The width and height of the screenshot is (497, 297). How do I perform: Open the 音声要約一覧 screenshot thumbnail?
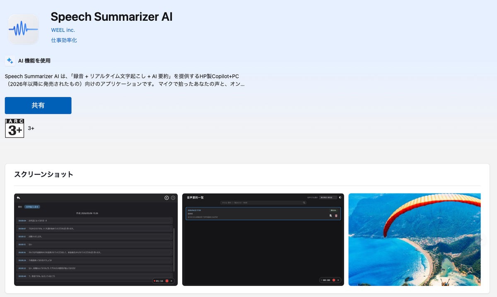(263, 239)
